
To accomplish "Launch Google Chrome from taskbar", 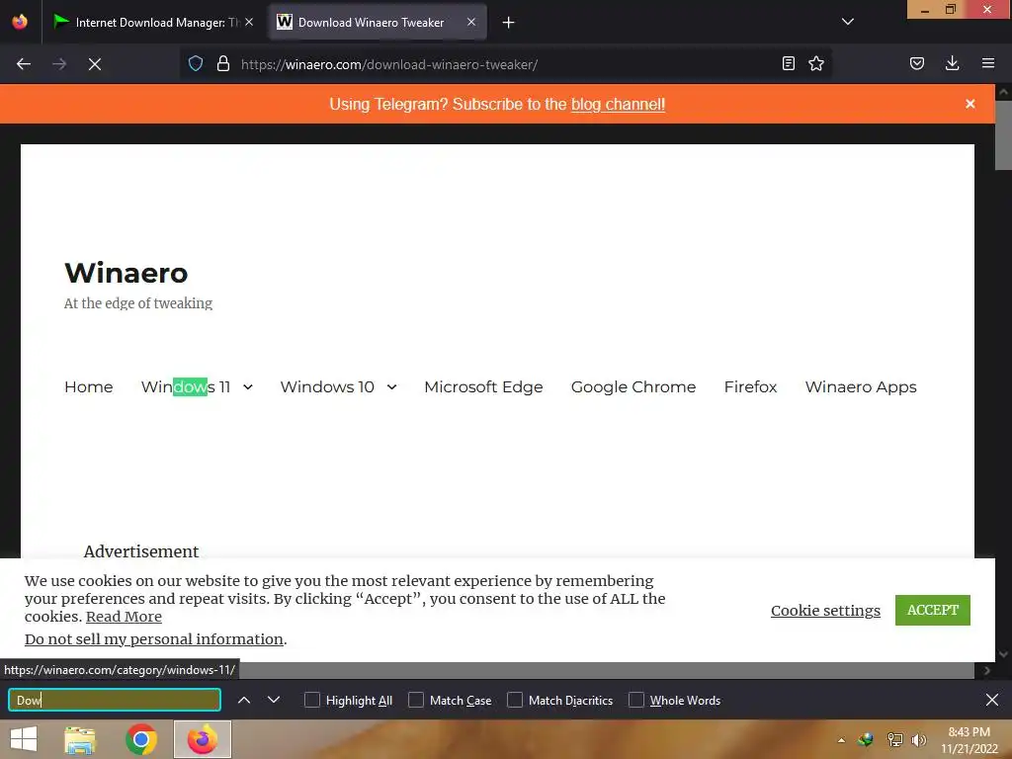I will pos(140,739).
